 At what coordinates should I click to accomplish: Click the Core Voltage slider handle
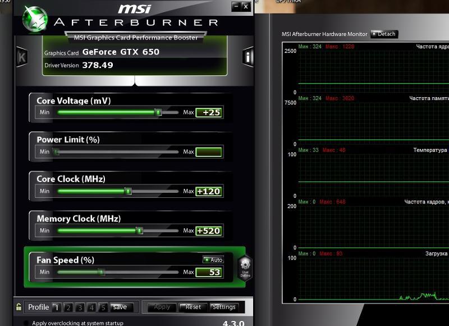158,112
